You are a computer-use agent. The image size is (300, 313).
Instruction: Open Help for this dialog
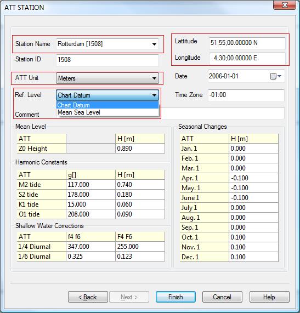[269, 297]
